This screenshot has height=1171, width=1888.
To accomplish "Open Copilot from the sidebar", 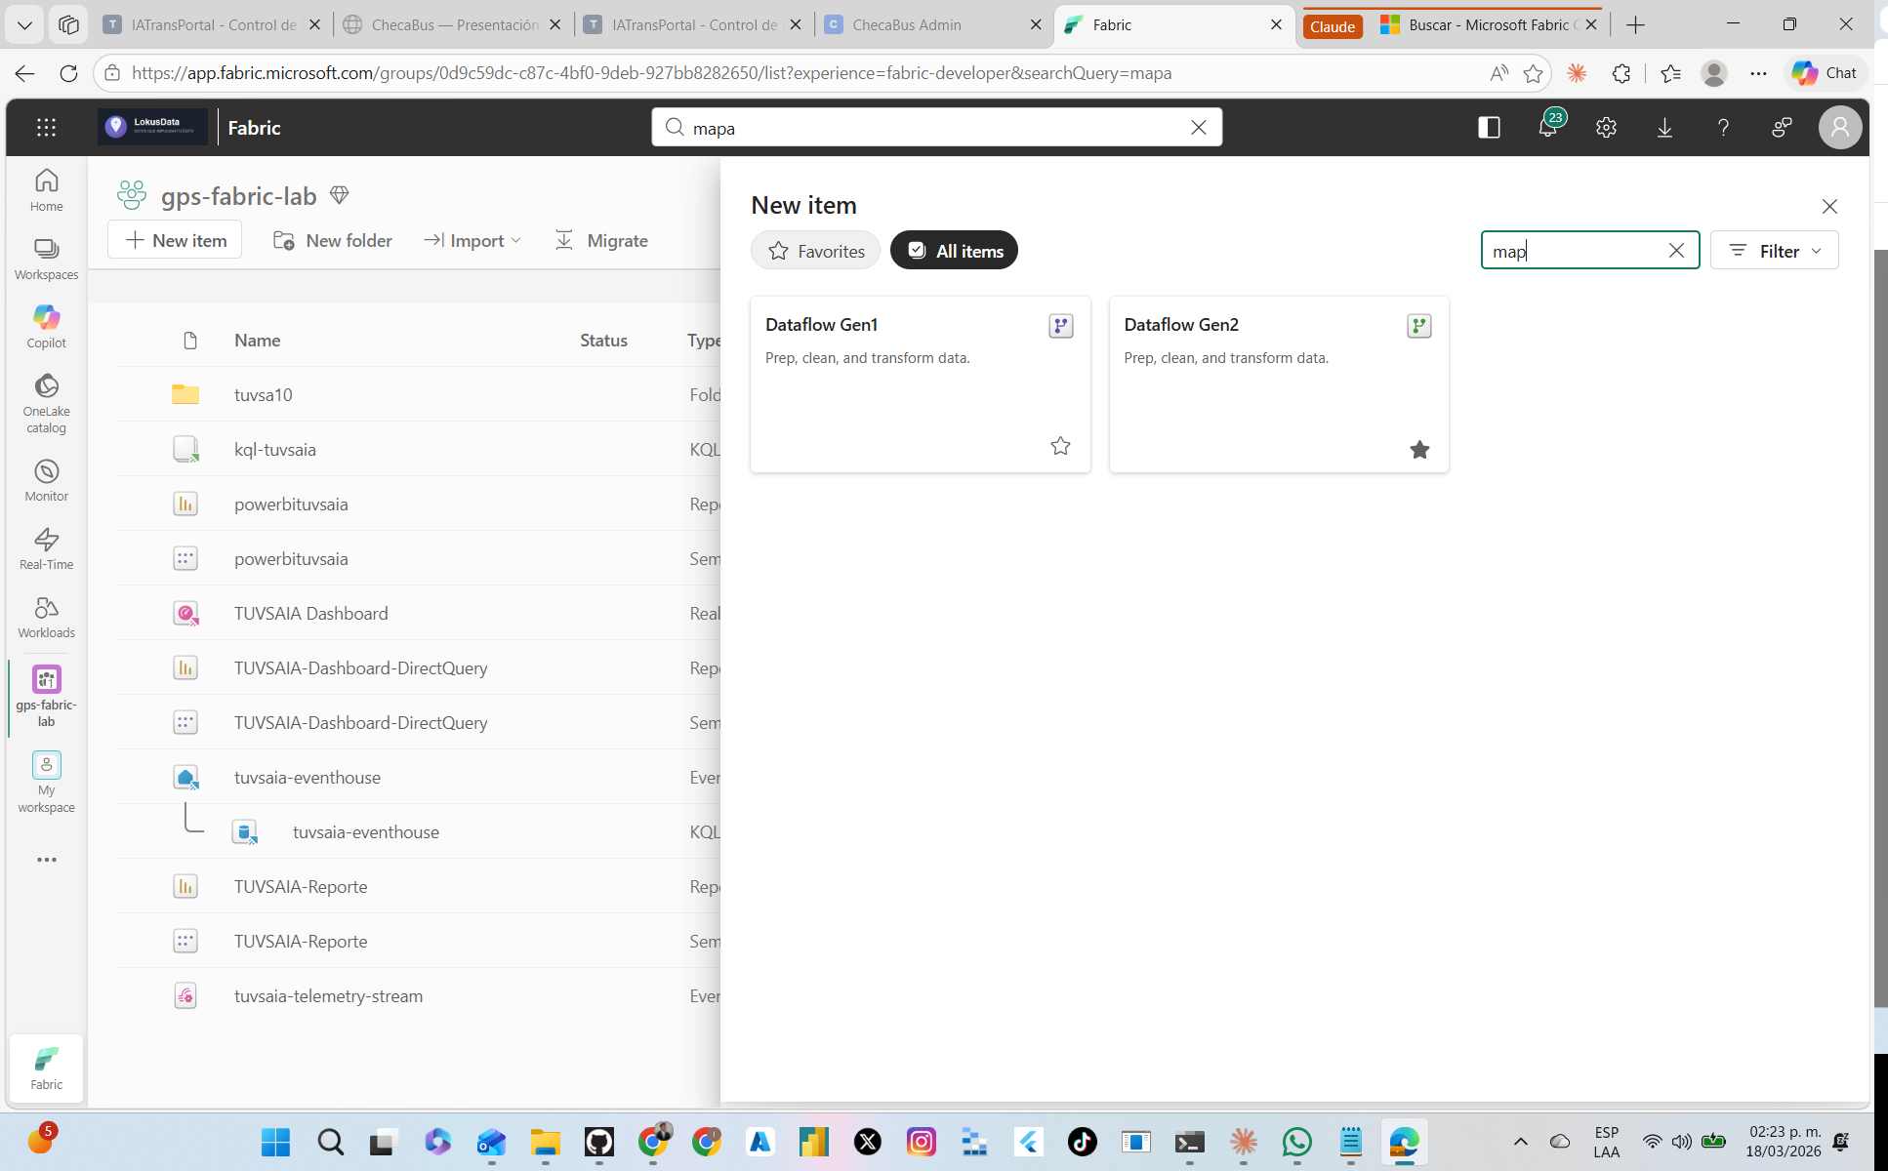I will point(46,327).
